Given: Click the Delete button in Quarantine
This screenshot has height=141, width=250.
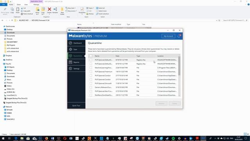Looking at the screenshot, I should pyautogui.click(x=175, y=103).
